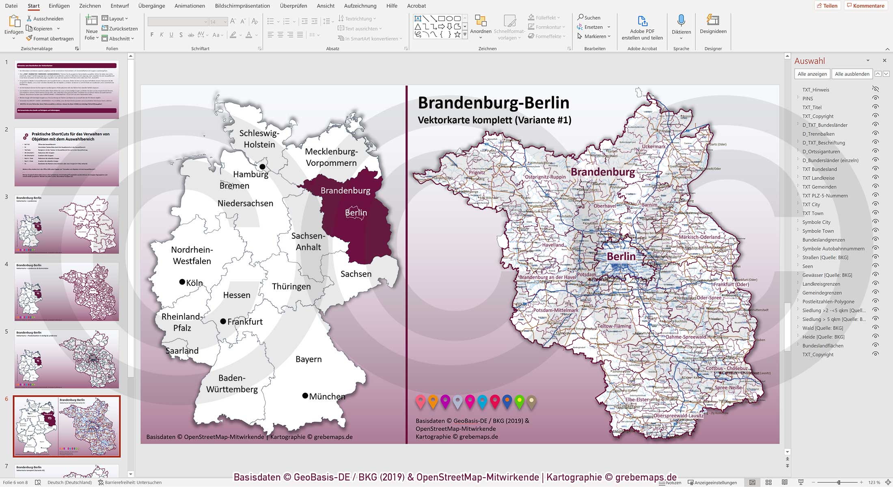Select slide 3 thumbnail

click(x=66, y=224)
